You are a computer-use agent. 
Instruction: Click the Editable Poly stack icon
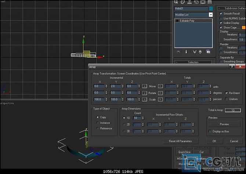pyautogui.click(x=177, y=21)
